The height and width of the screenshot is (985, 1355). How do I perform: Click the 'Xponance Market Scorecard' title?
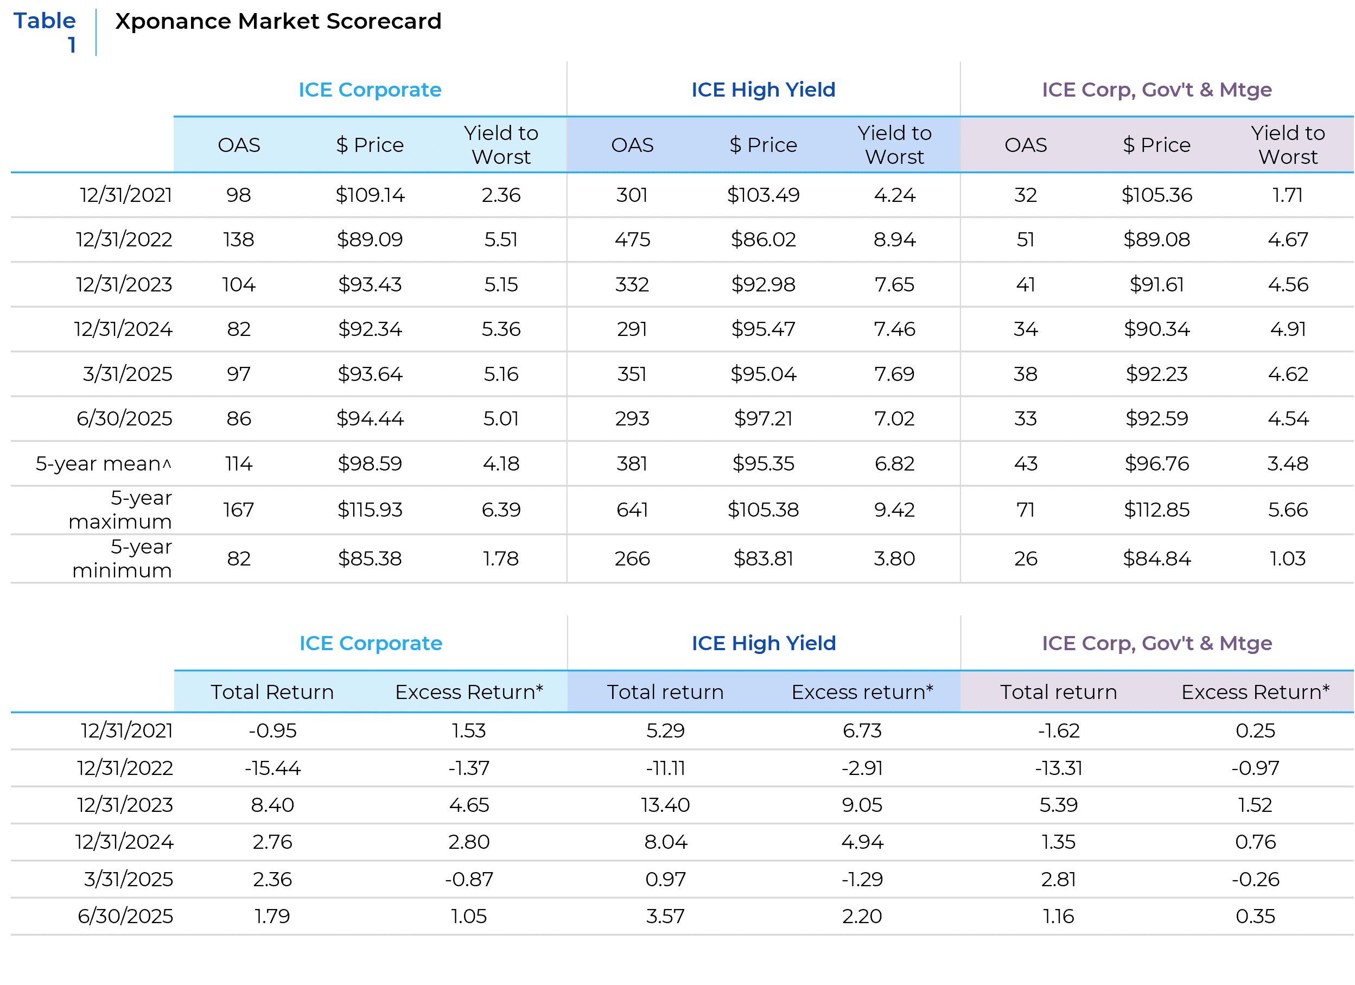278,22
